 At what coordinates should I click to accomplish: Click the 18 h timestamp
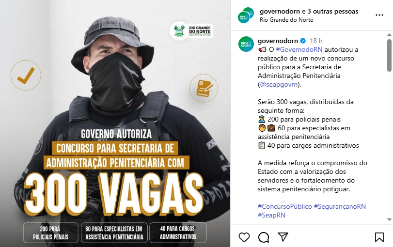coord(316,41)
